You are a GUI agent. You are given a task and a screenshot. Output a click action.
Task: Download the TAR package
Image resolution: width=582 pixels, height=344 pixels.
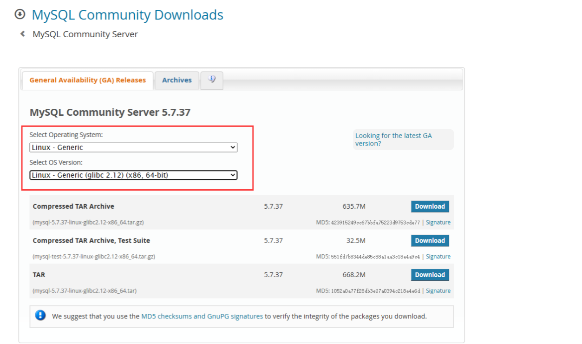click(x=430, y=274)
